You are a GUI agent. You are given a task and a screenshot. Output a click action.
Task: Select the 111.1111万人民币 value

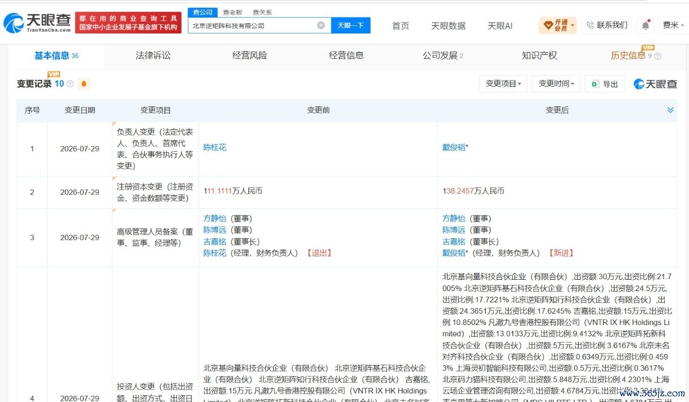click(x=232, y=191)
